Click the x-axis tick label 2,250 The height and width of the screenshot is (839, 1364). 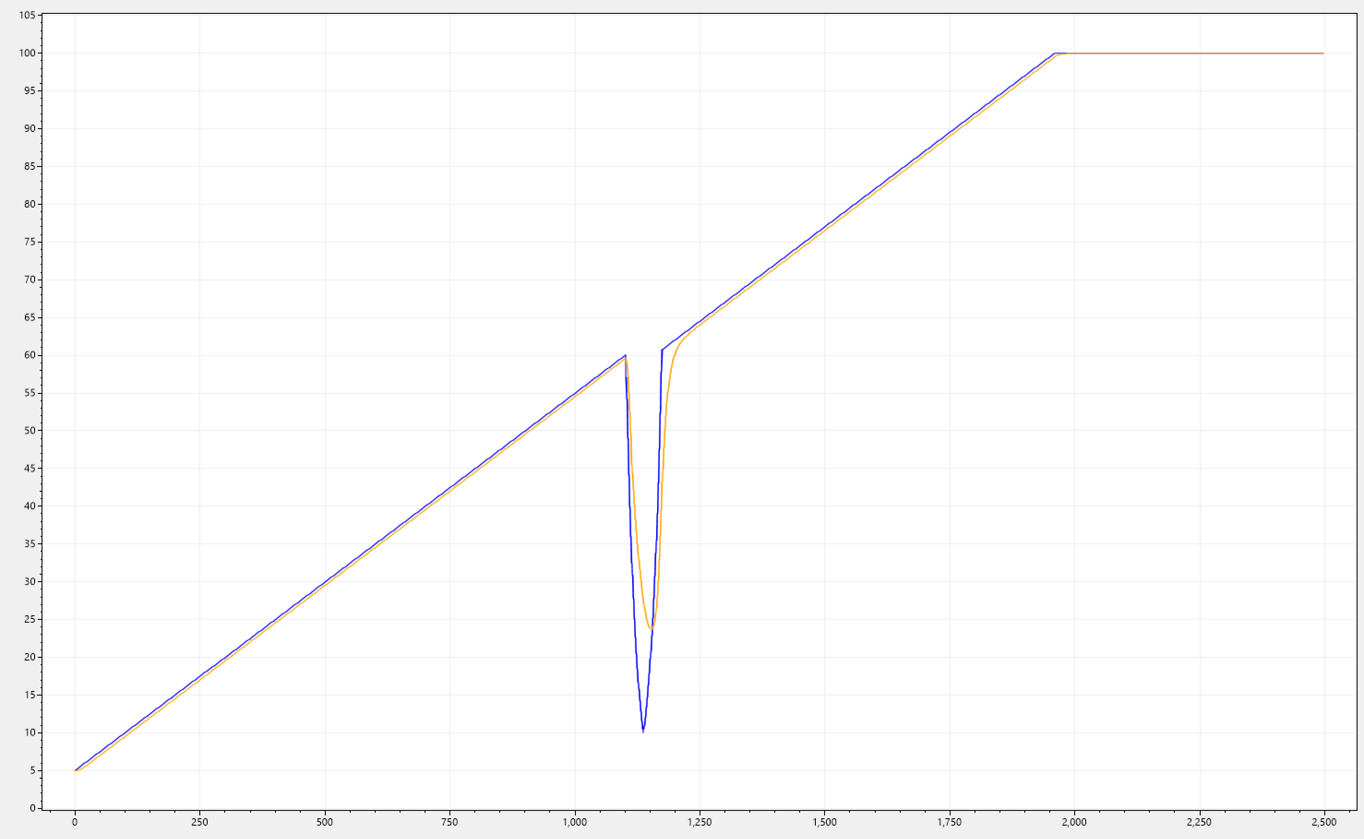coord(1199,822)
